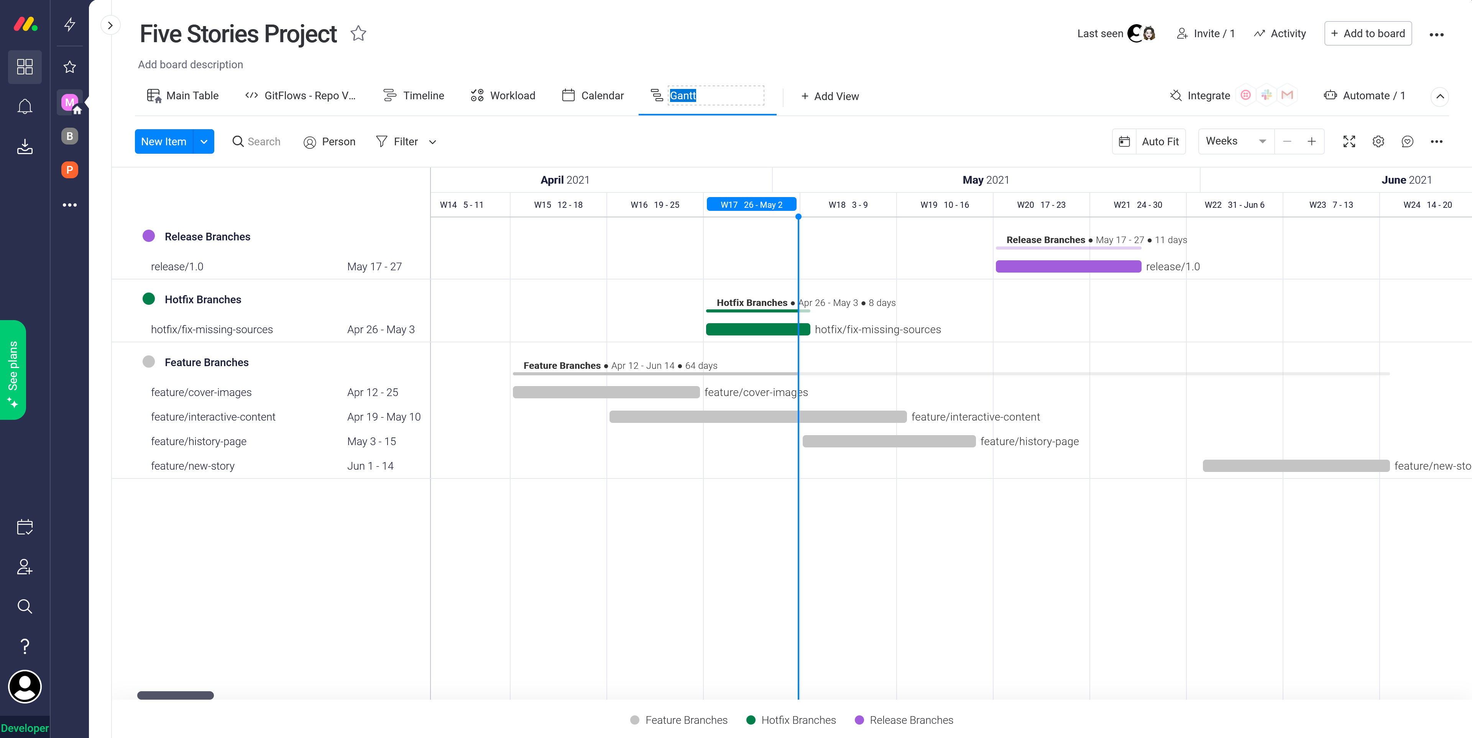1472x738 pixels.
Task: Expand the Filter options chevron
Action: (x=432, y=142)
